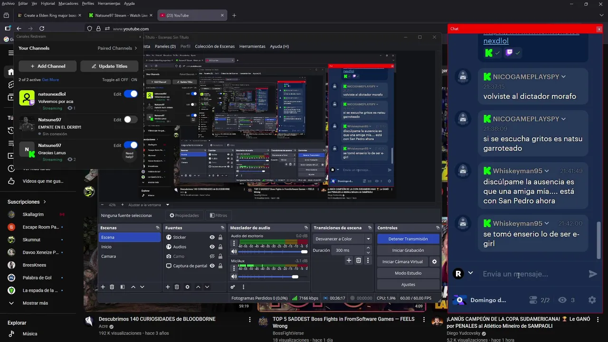Open virtual camera settings gear
The width and height of the screenshot is (608, 342).
(x=434, y=262)
